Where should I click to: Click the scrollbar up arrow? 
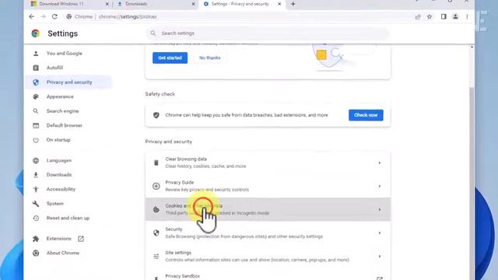472,47
